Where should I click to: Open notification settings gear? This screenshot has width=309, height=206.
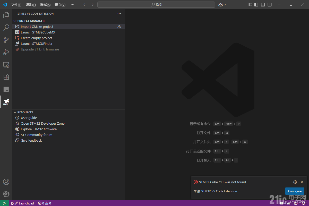tap(295, 182)
